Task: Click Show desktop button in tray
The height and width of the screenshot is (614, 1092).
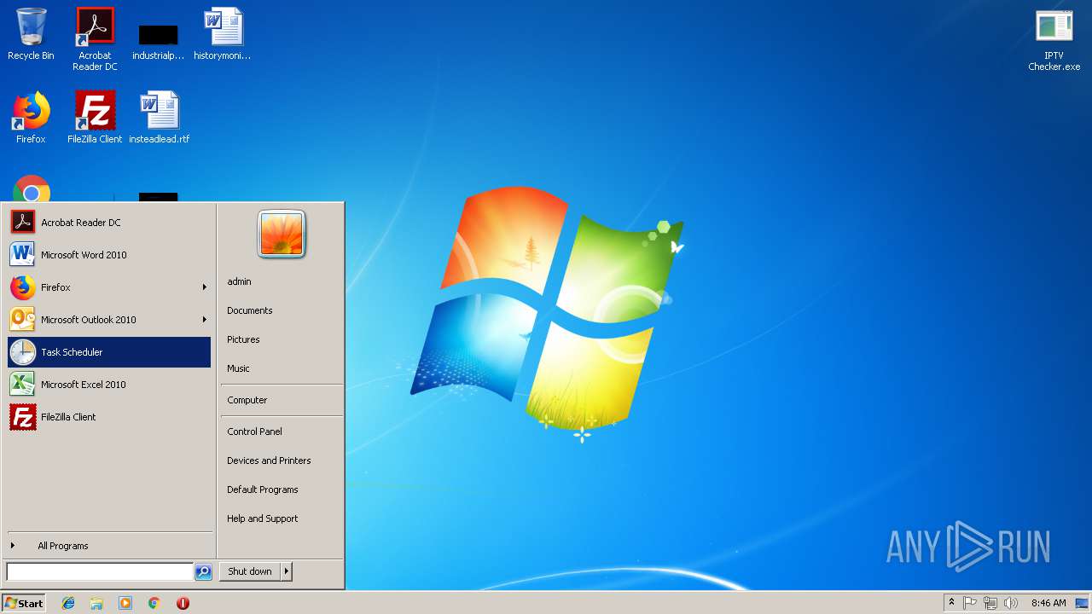Action: click(x=1083, y=603)
